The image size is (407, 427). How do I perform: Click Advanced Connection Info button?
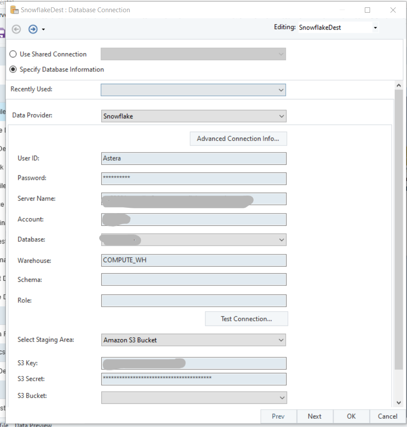238,139
